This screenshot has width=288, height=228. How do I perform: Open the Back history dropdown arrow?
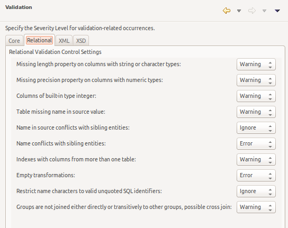[239, 11]
